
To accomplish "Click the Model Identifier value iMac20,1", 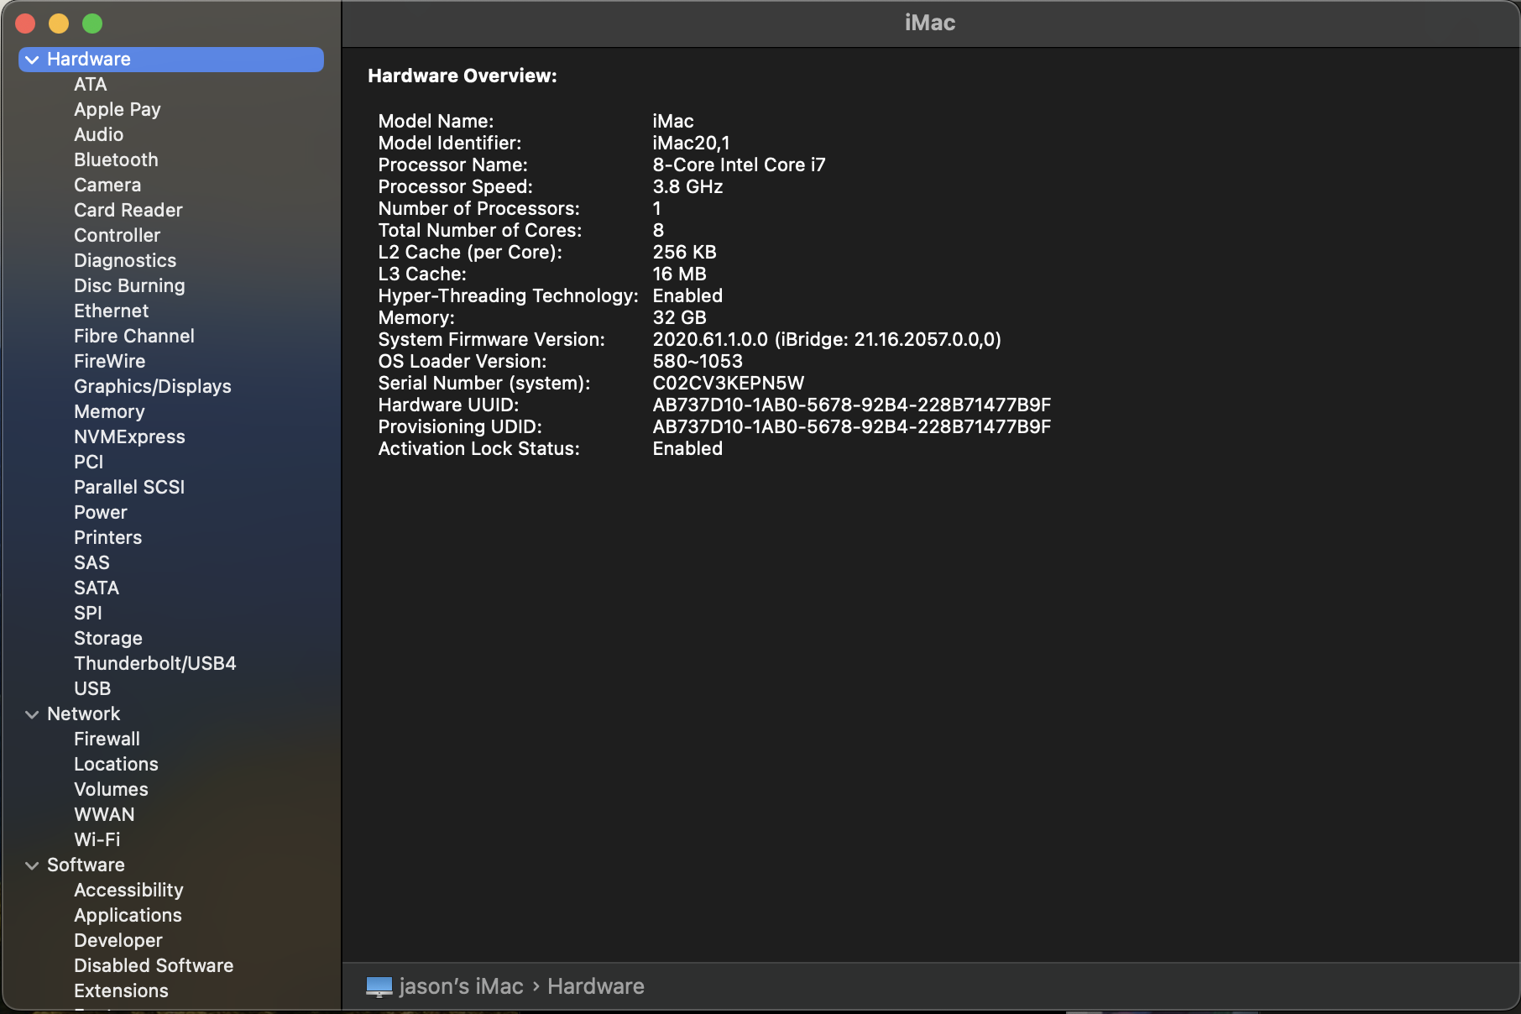I will pos(692,144).
